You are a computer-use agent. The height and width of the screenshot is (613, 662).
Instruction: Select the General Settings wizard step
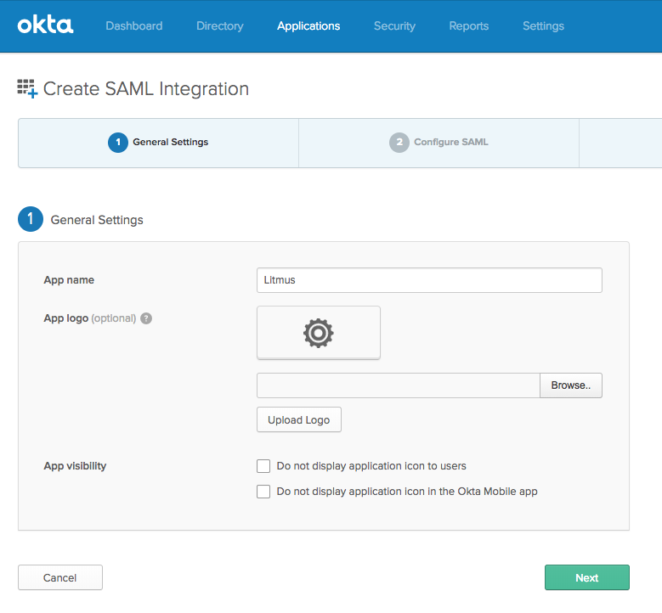pyautogui.click(x=158, y=143)
